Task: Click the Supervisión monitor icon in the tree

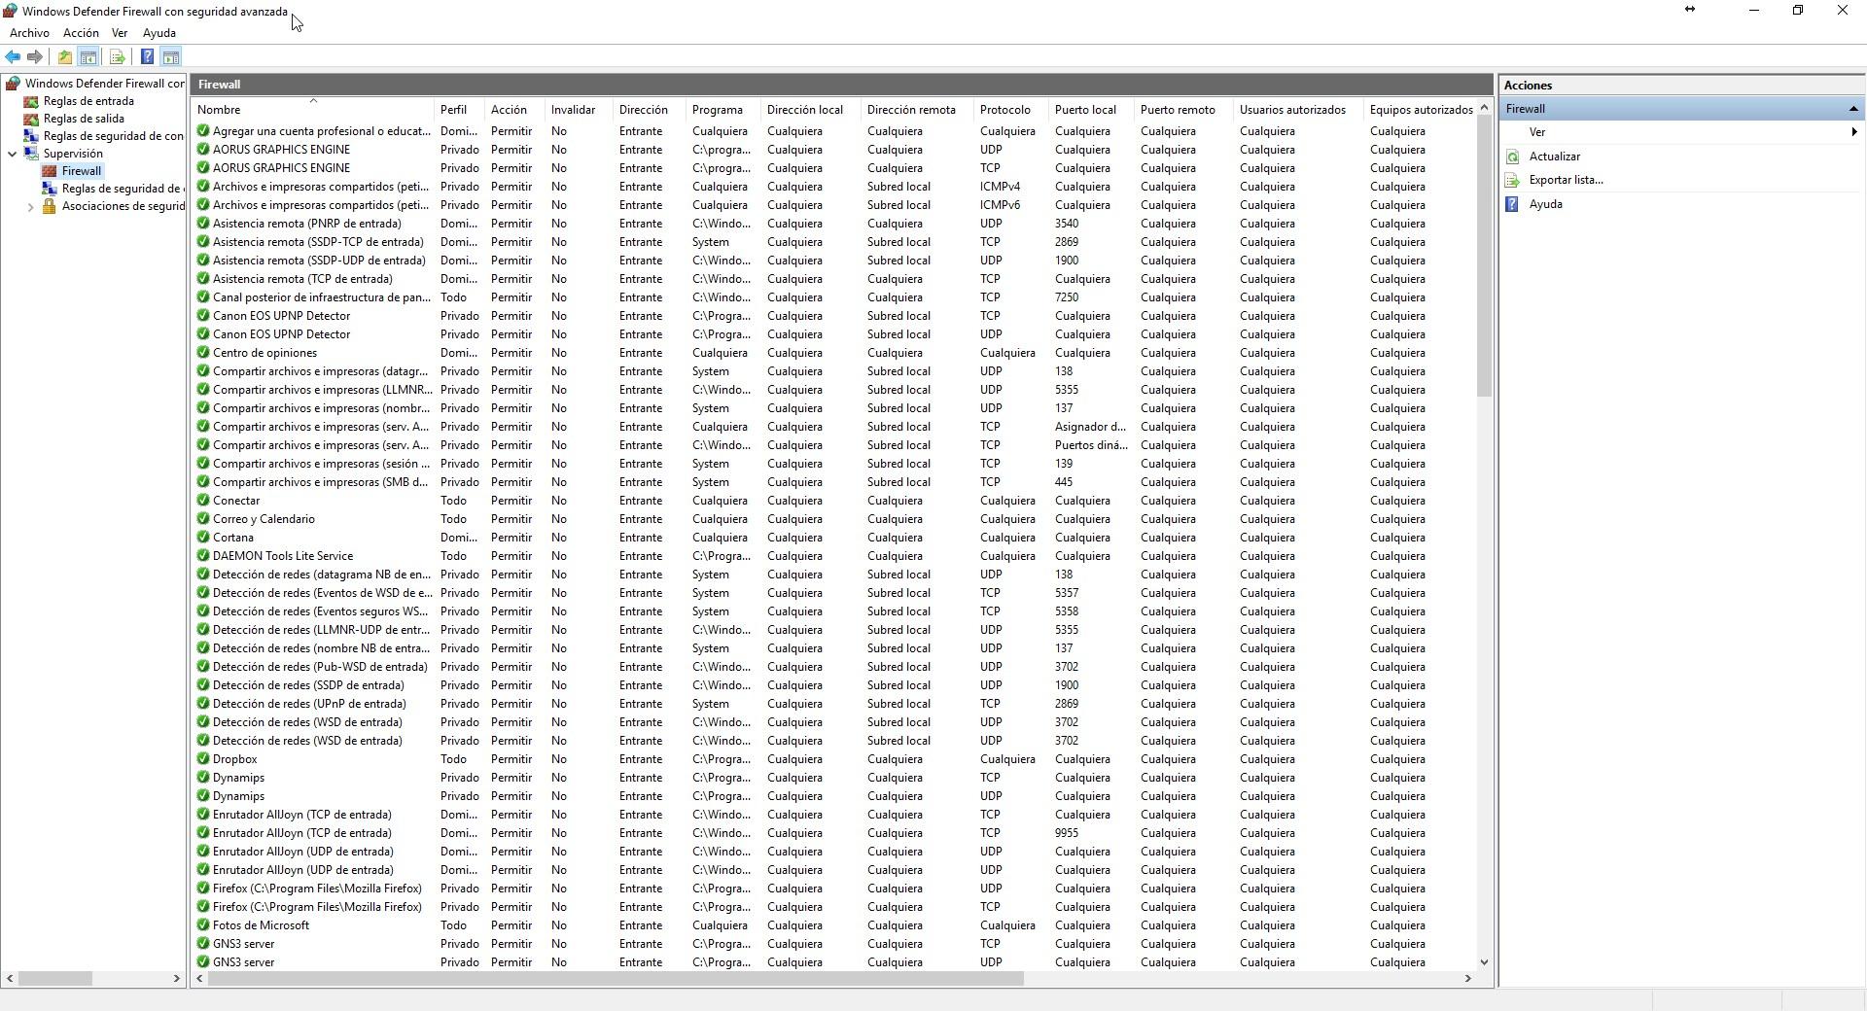Action: click(x=31, y=154)
